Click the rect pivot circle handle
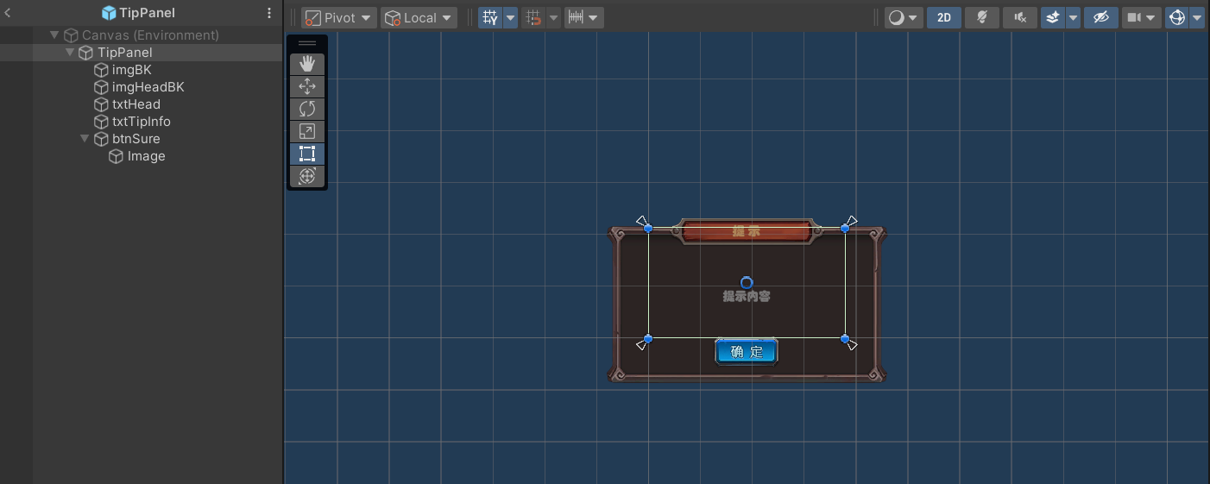 (747, 283)
